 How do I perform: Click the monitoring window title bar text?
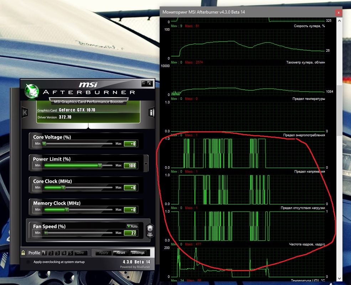pyautogui.click(x=203, y=12)
